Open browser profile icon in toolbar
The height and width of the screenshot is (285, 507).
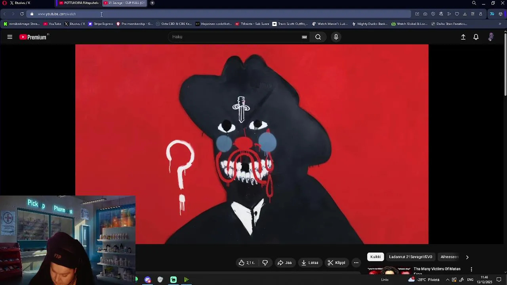tap(480, 14)
